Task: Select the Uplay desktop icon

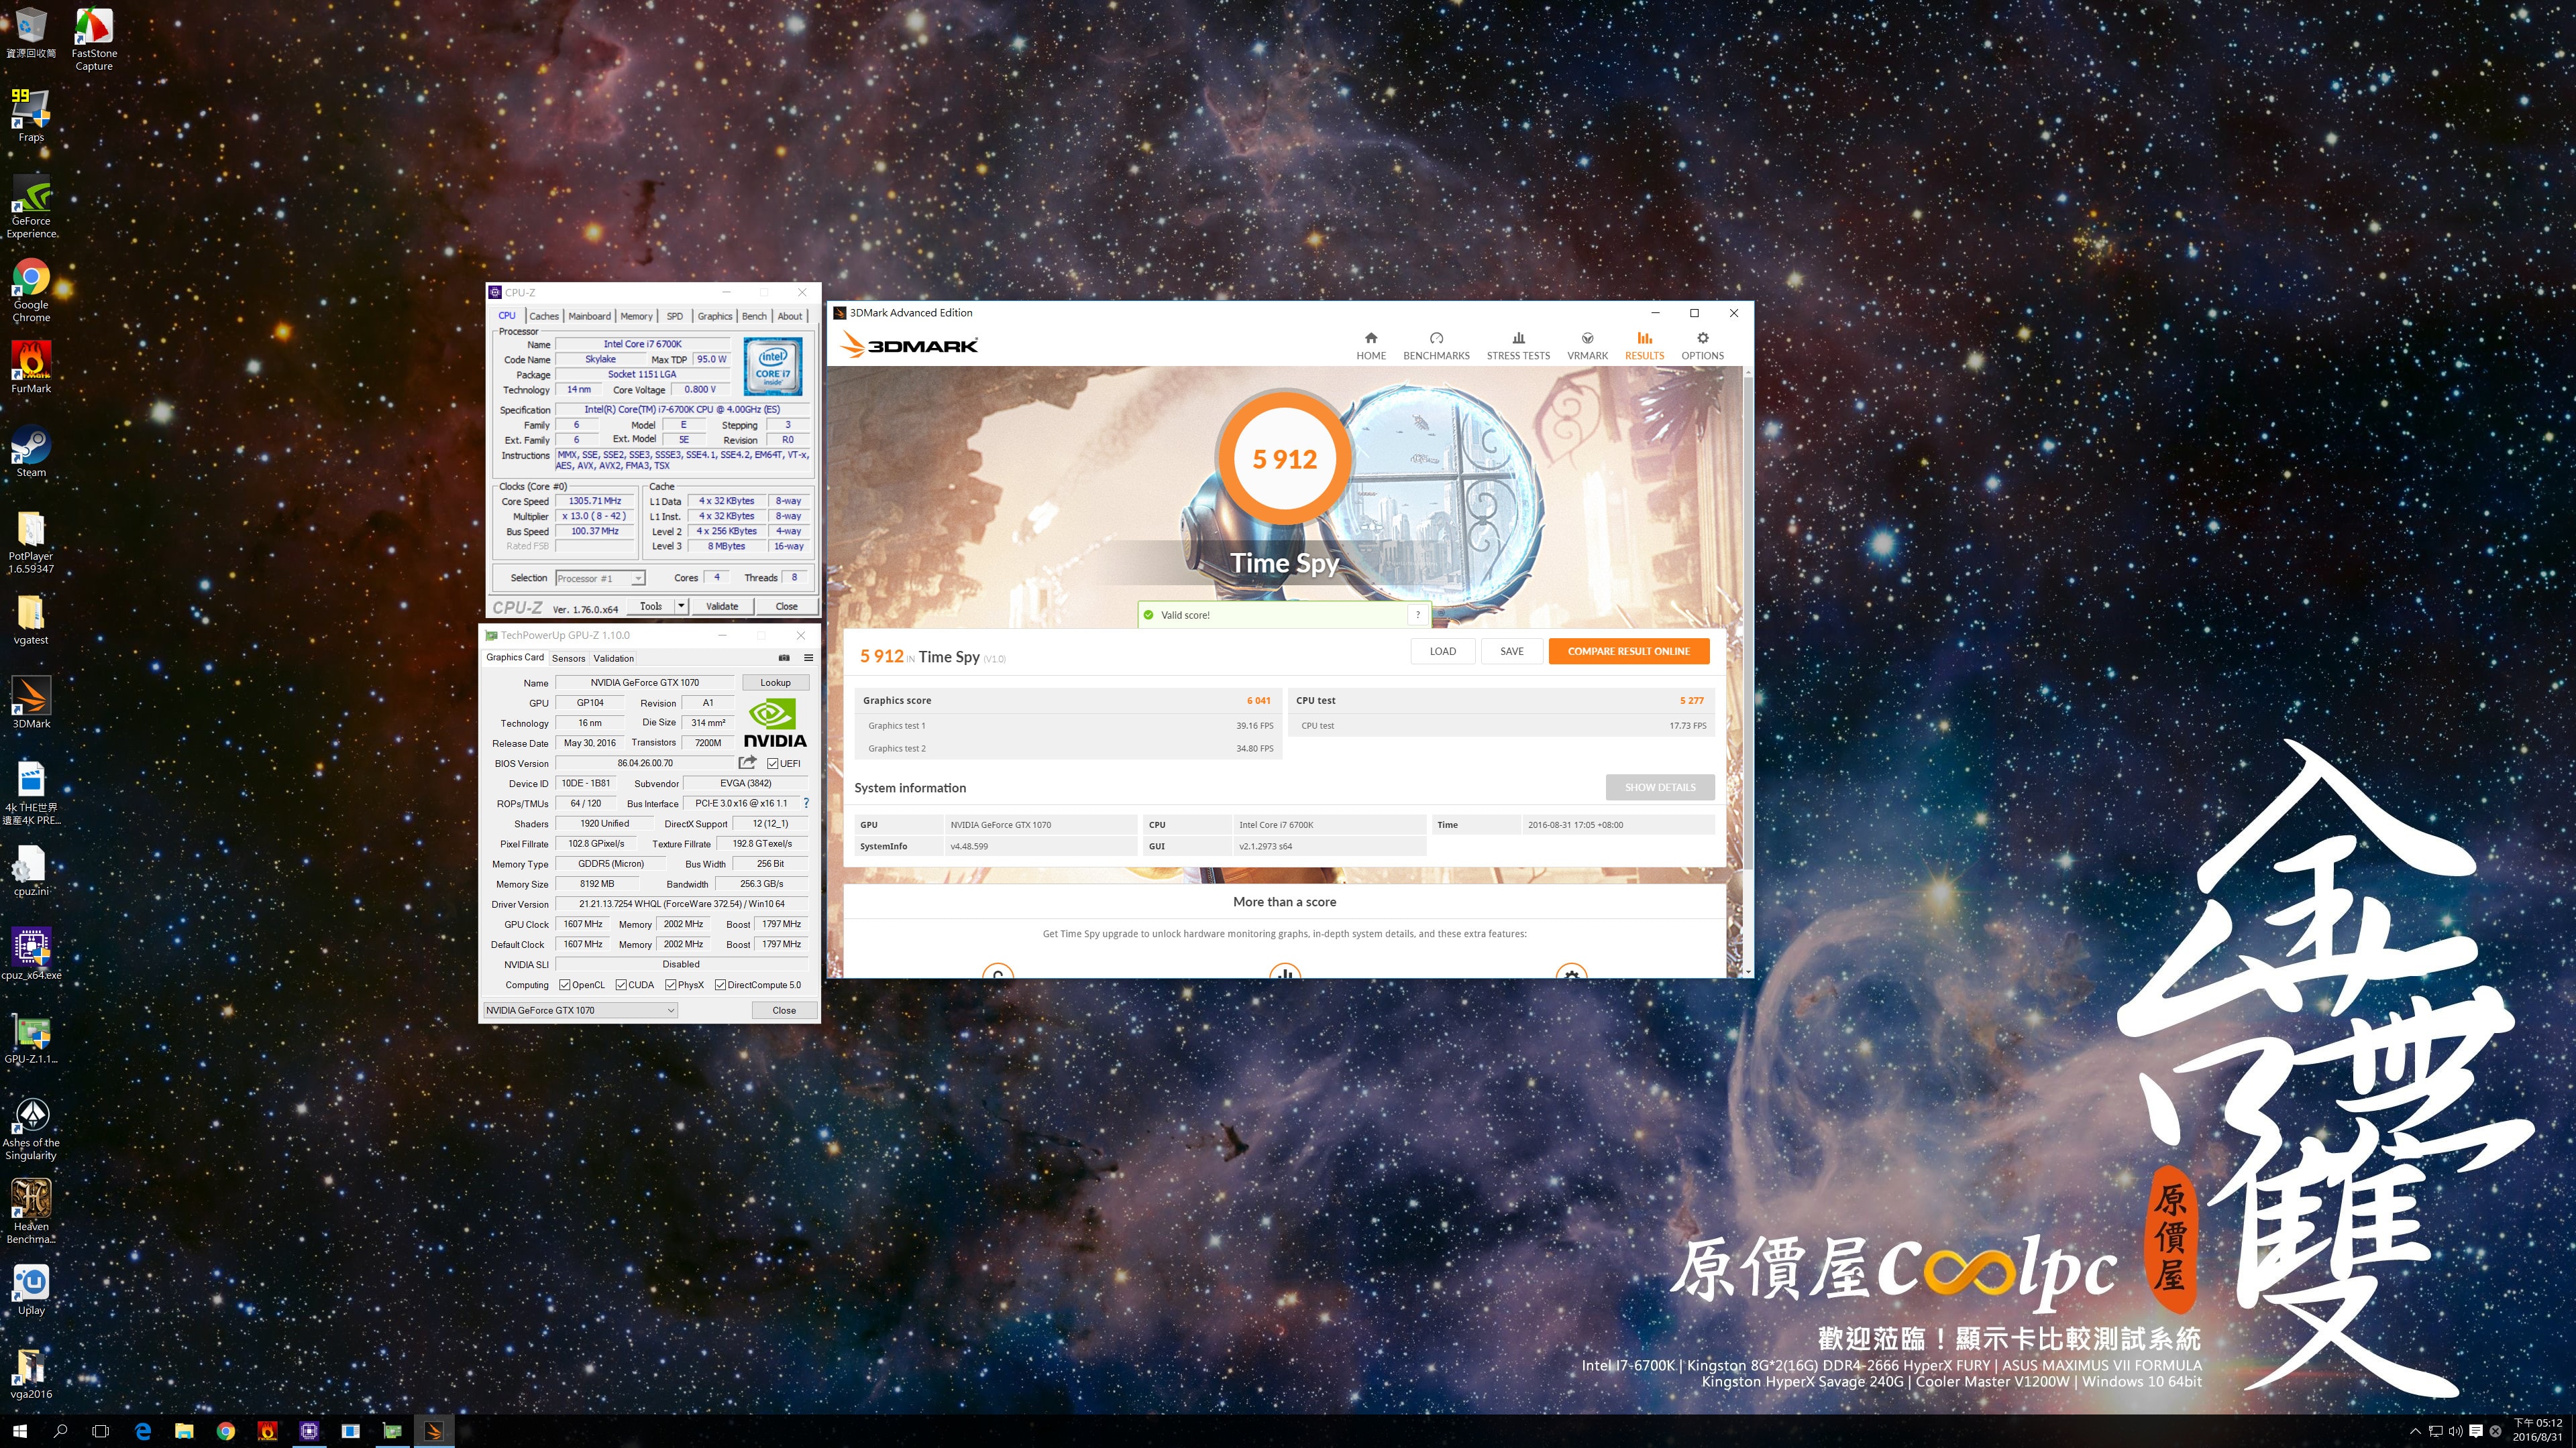Action: click(x=31, y=1290)
